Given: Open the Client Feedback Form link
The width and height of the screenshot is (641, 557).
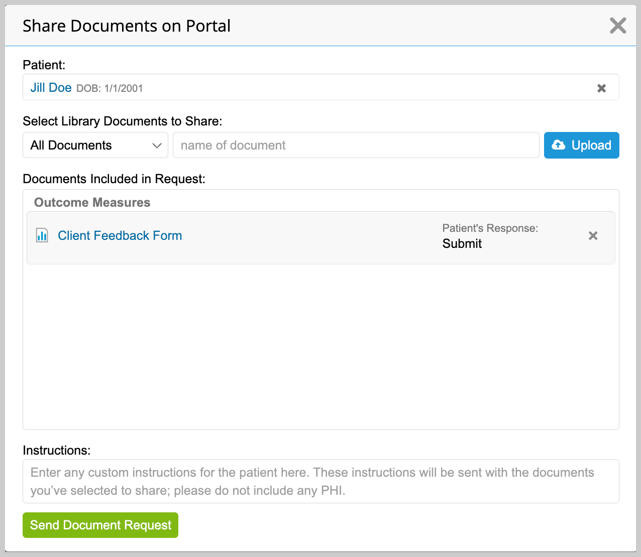Looking at the screenshot, I should (120, 235).
